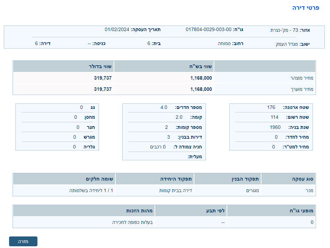Select the transaction date 01/02/2024
This screenshot has width=330, height=248.
coord(117,29)
